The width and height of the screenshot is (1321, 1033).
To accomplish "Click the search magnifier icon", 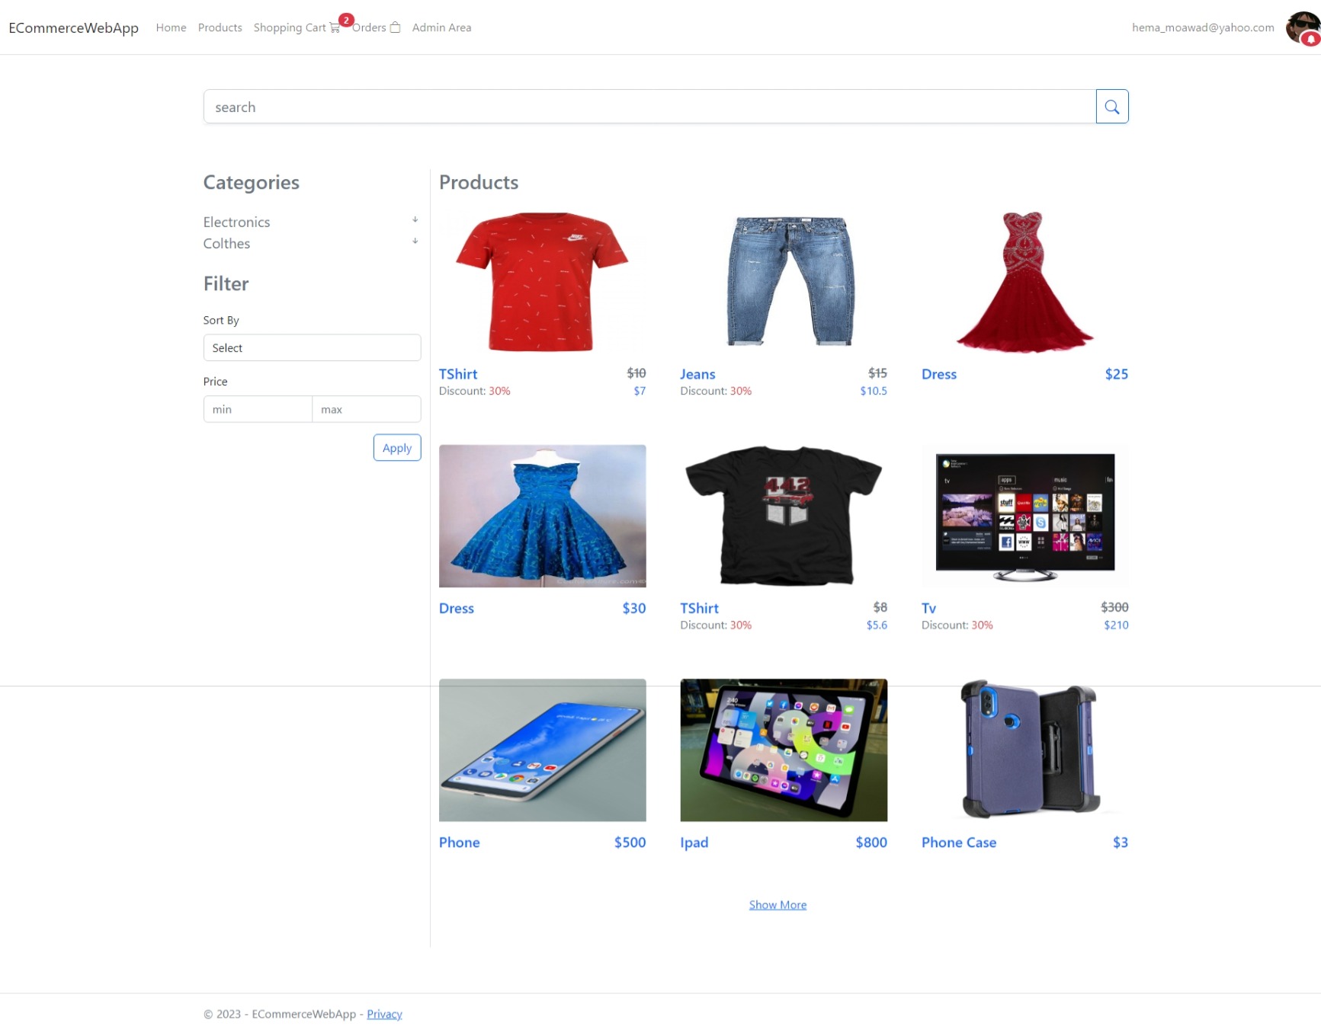I will pyautogui.click(x=1111, y=106).
